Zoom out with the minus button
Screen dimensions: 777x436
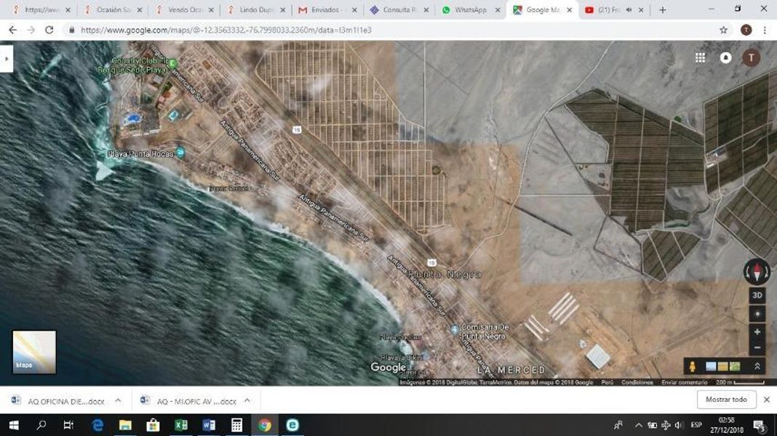click(757, 347)
